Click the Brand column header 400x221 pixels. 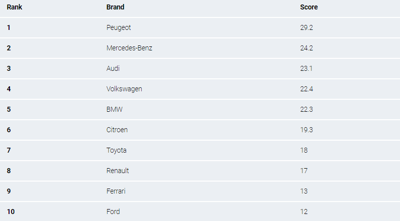(115, 7)
